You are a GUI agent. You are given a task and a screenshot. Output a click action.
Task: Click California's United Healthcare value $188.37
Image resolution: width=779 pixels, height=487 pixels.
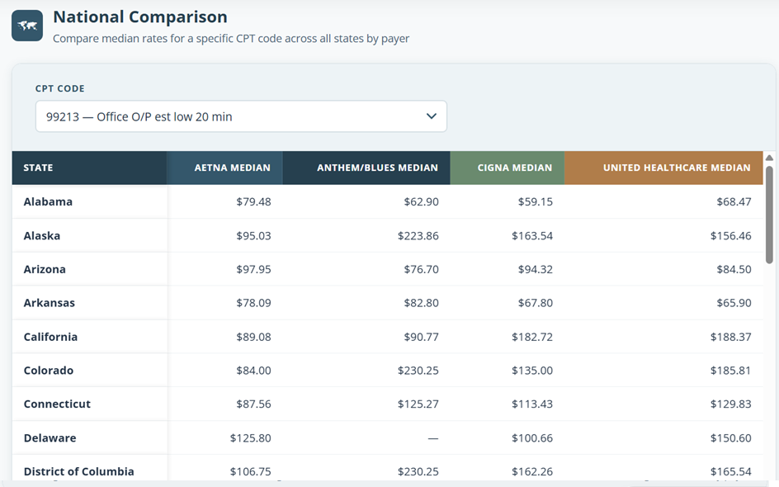pos(731,337)
